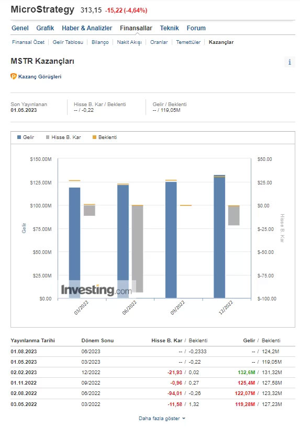Click the -94,01 EPS value
Image resolution: width=300 pixels, height=429 pixels.
175,393
